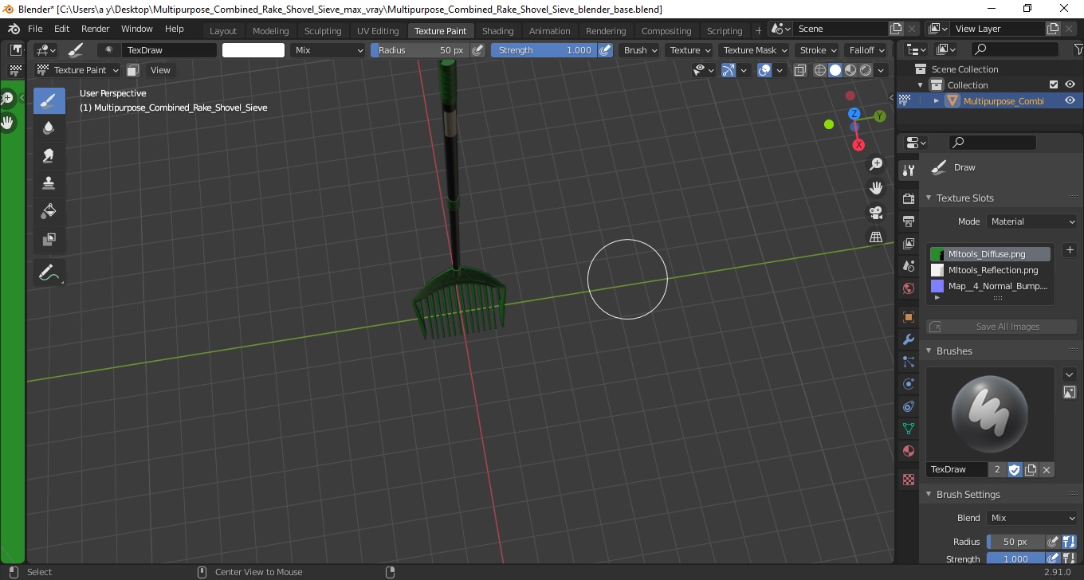Open Object properties tab
1084x580 pixels.
coord(908,317)
